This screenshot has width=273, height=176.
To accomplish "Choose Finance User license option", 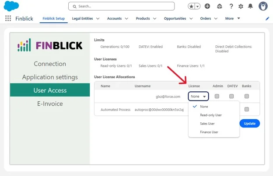I will click(214, 132).
